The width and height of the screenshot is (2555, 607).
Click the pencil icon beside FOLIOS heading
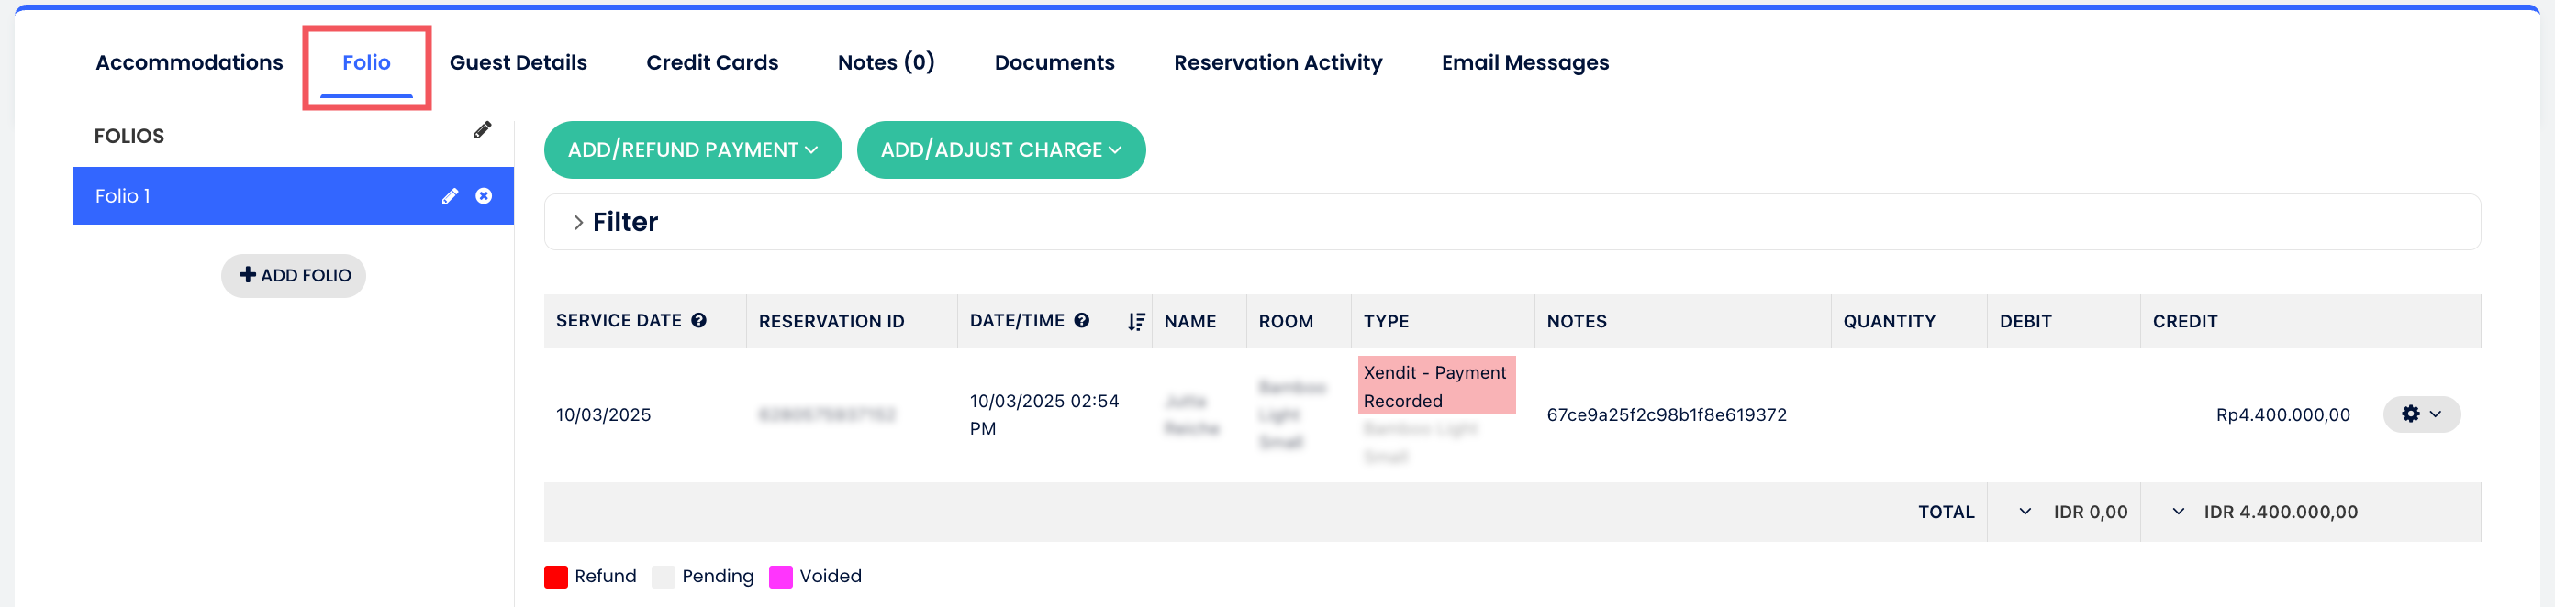point(482,129)
